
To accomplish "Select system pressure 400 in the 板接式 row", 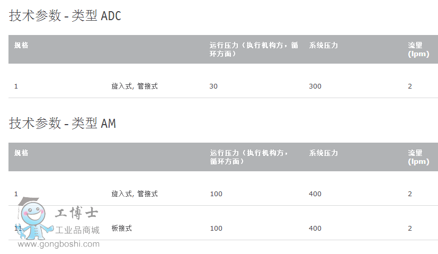I will coord(315,228).
